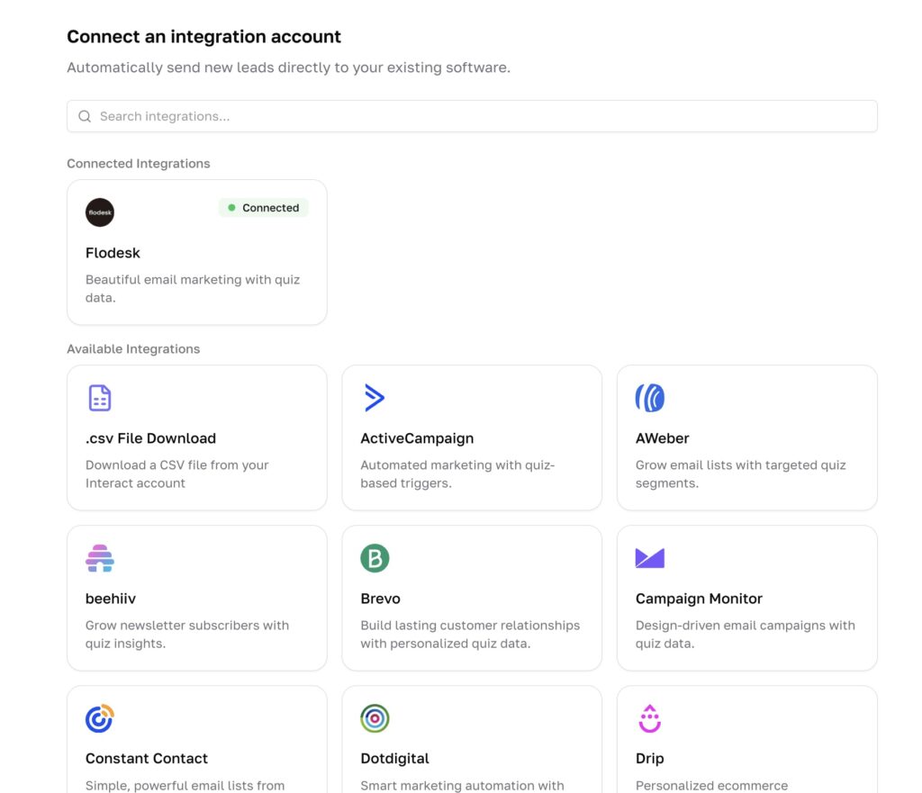Click 'Personalized ecommerce' text
Image resolution: width=922 pixels, height=793 pixels.
pyautogui.click(x=711, y=786)
